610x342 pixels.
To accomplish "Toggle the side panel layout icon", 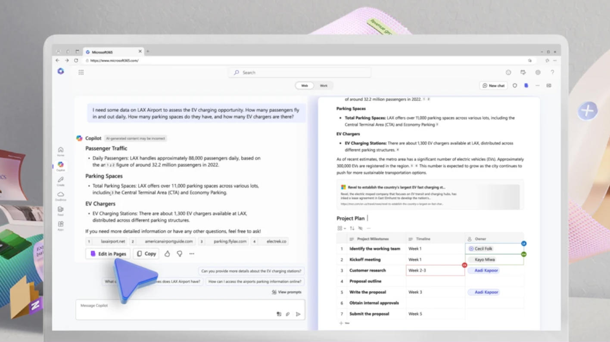I will point(549,86).
